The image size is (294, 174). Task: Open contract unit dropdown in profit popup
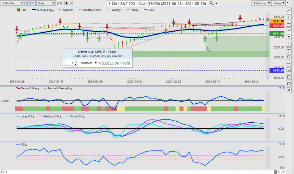(x=96, y=63)
